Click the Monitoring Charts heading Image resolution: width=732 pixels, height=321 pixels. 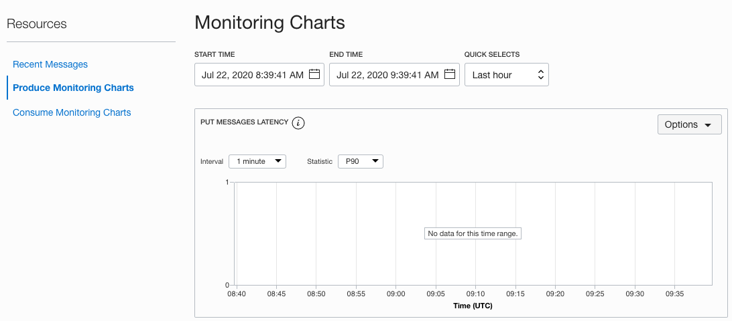(x=269, y=23)
